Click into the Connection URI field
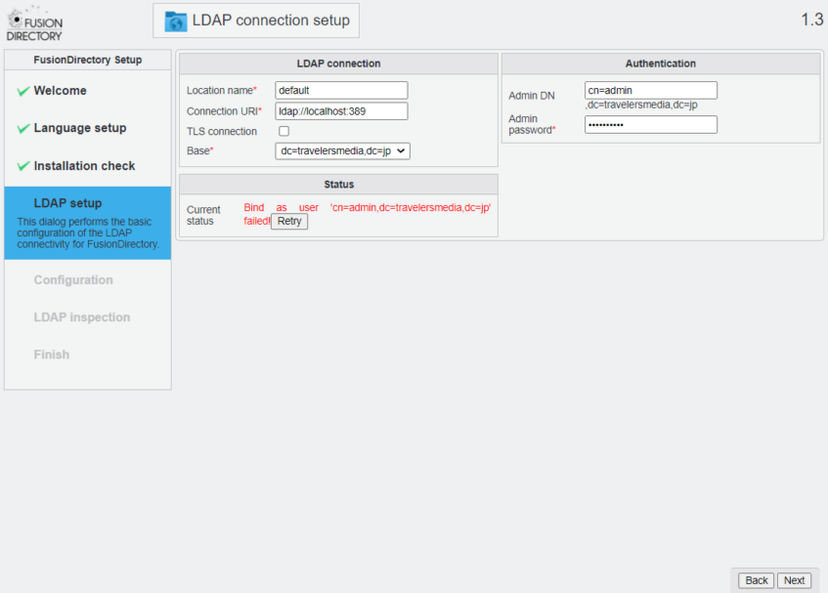Viewport: 828px width, 593px height. (x=340, y=111)
